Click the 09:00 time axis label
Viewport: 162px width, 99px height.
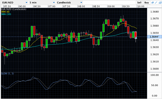(x=111, y=6)
